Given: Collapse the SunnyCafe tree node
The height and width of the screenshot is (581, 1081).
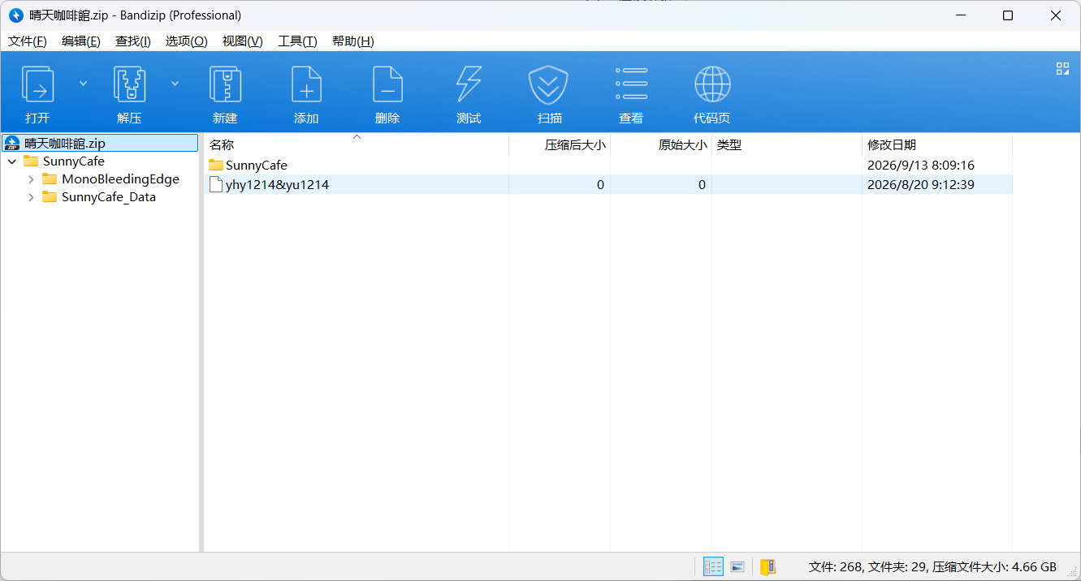Looking at the screenshot, I should tap(12, 161).
